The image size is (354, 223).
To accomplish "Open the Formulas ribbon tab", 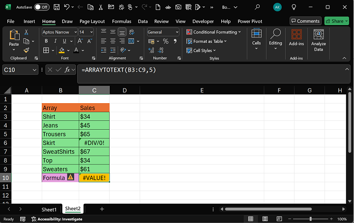I will point(121,22).
